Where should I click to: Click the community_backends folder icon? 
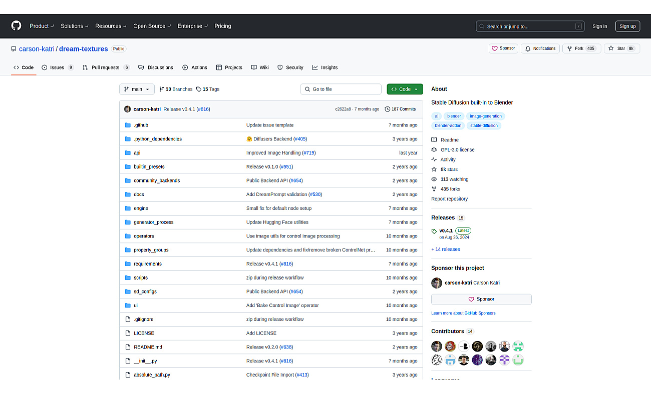128,180
